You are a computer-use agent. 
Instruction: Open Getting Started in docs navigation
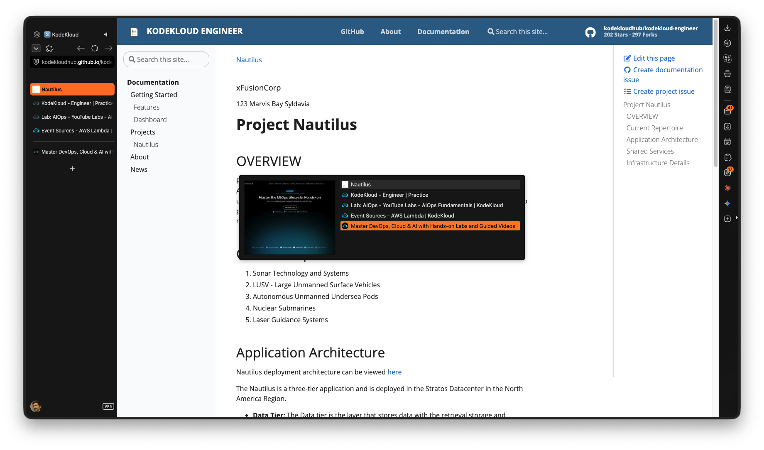[154, 95]
